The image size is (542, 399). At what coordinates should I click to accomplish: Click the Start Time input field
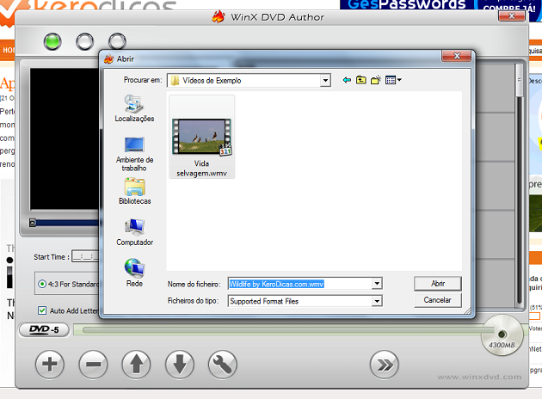pyautogui.click(x=85, y=256)
